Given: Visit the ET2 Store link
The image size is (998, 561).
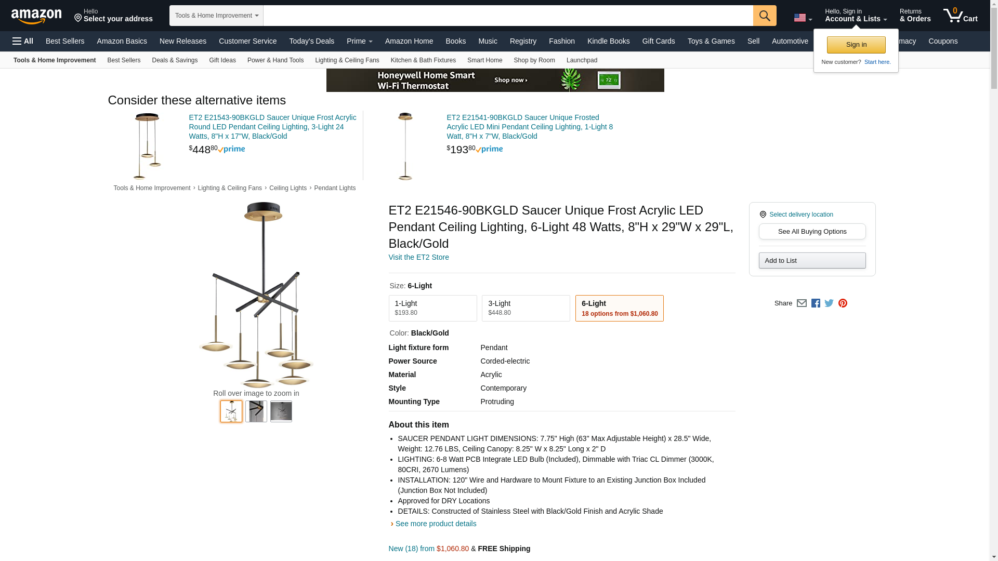Looking at the screenshot, I should click(x=418, y=257).
